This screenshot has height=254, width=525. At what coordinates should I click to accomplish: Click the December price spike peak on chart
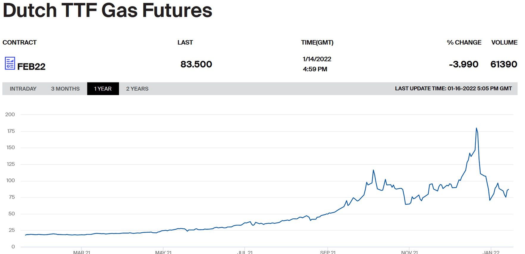tap(476, 128)
